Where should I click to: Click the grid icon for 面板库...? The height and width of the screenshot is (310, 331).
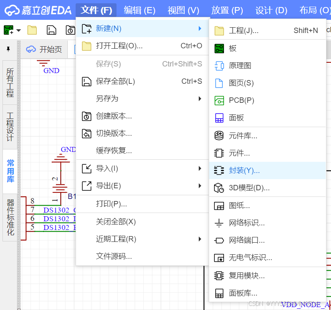click(x=219, y=293)
